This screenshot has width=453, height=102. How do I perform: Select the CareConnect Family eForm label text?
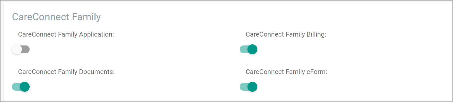click(286, 72)
